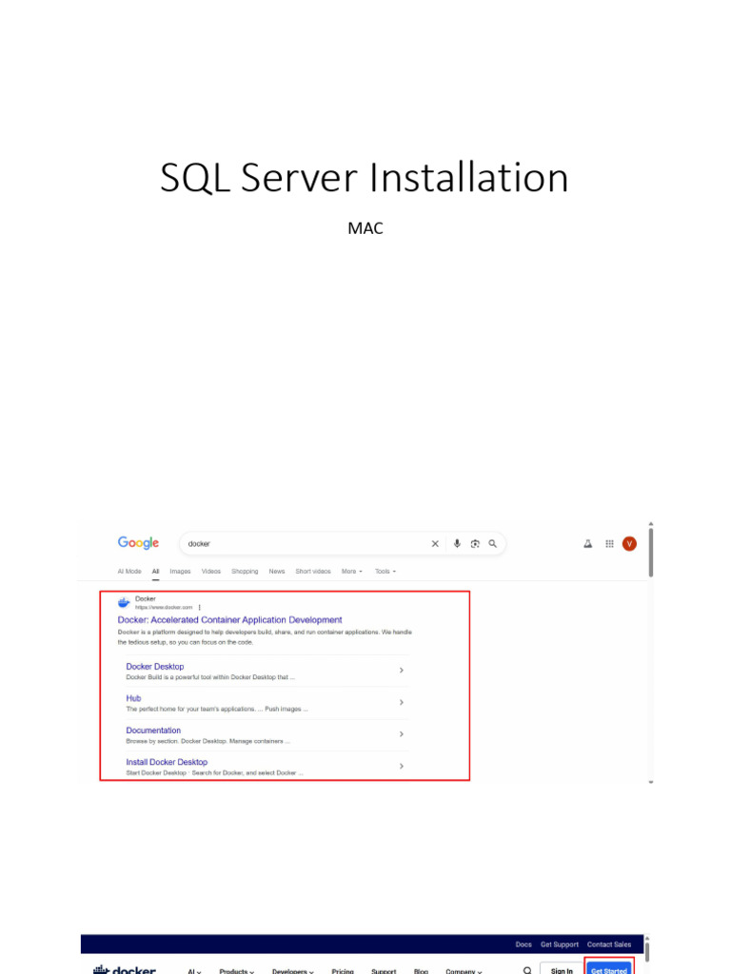731x974 pixels.
Task: Open the Docker Desktop sitelink
Action: [155, 667]
